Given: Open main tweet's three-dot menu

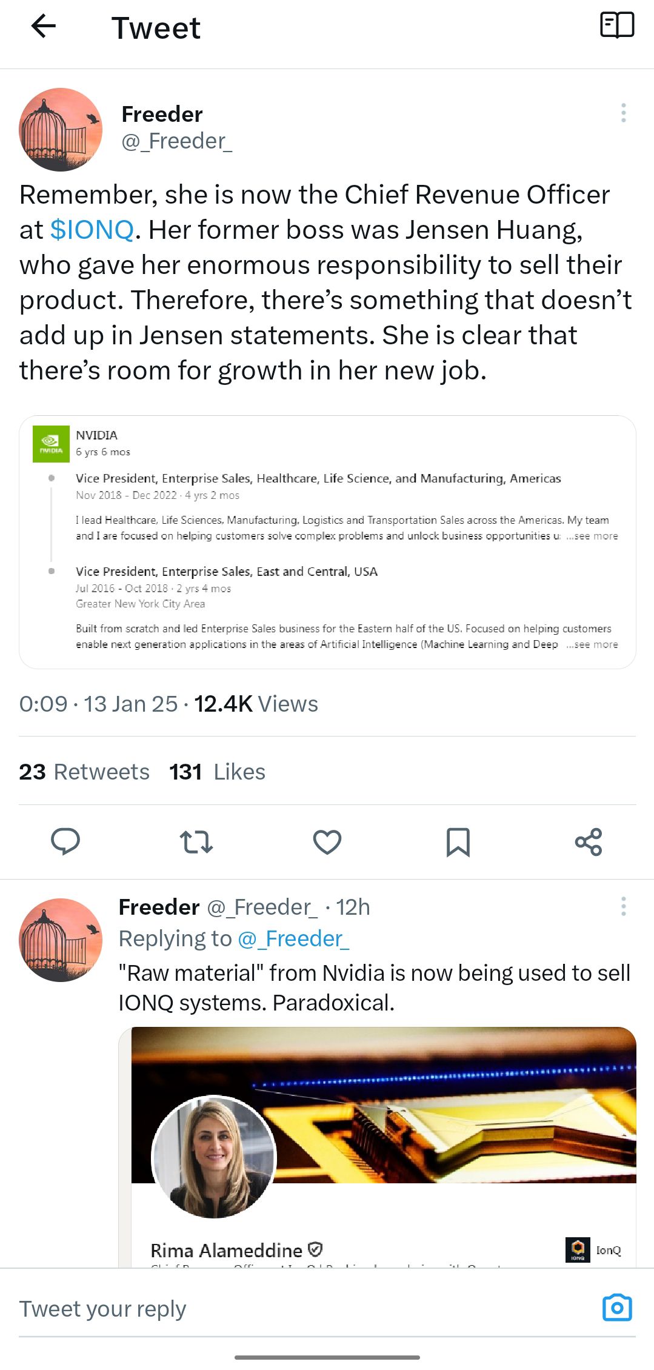Looking at the screenshot, I should click(623, 113).
